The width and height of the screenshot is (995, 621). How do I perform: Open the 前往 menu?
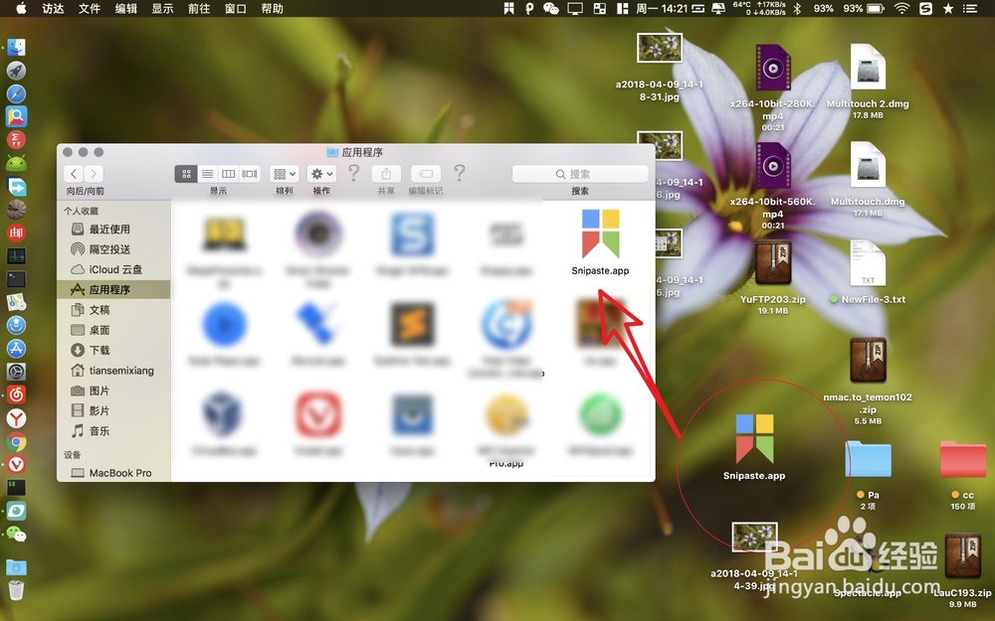pos(199,8)
